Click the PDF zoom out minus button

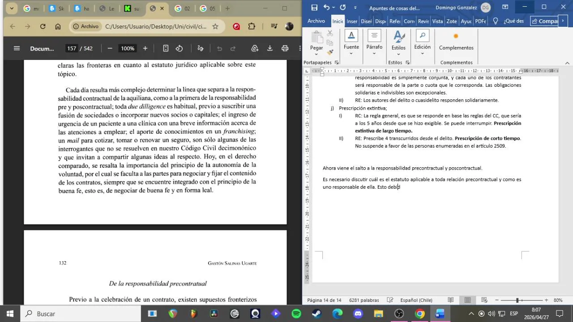pyautogui.click(x=110, y=48)
